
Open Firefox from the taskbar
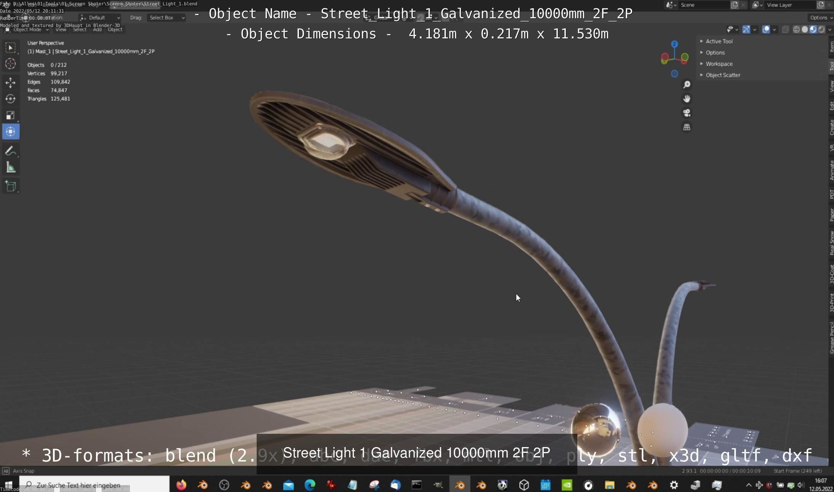(181, 485)
